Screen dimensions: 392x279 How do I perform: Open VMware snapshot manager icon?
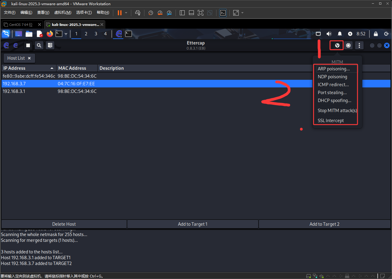pyautogui.click(x=169, y=13)
